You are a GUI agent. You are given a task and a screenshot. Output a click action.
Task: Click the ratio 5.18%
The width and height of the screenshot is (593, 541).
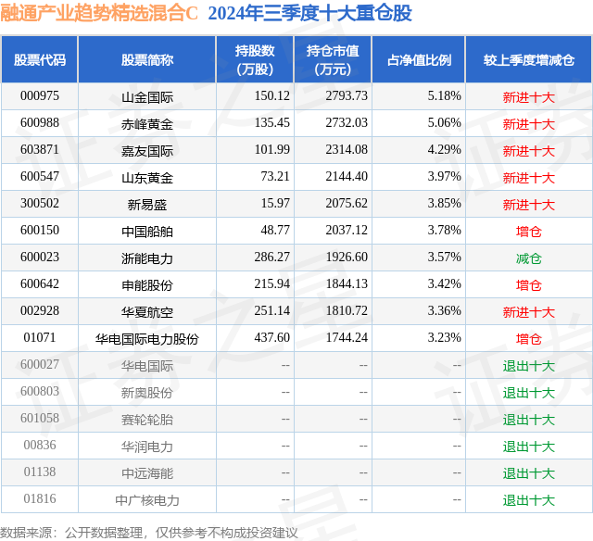pyautogui.click(x=444, y=96)
